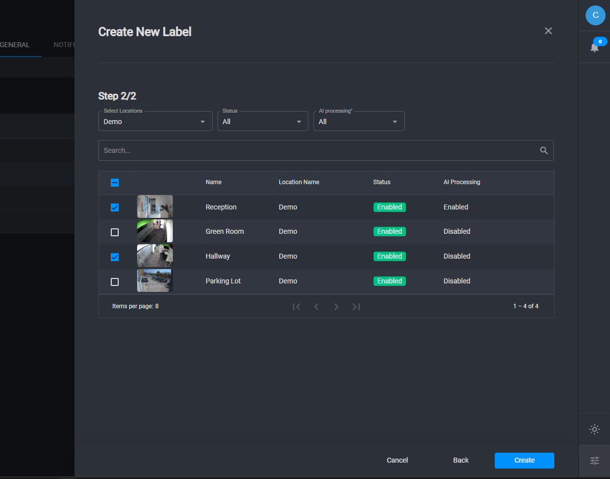This screenshot has width=610, height=479.
Task: Go to the previous page
Action: 316,307
